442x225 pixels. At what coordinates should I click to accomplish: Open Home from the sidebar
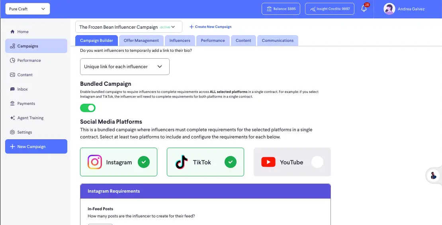(x=36, y=32)
